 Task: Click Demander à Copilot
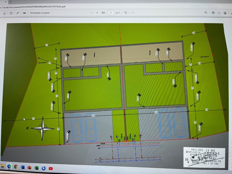pyautogui.click(x=40, y=13)
